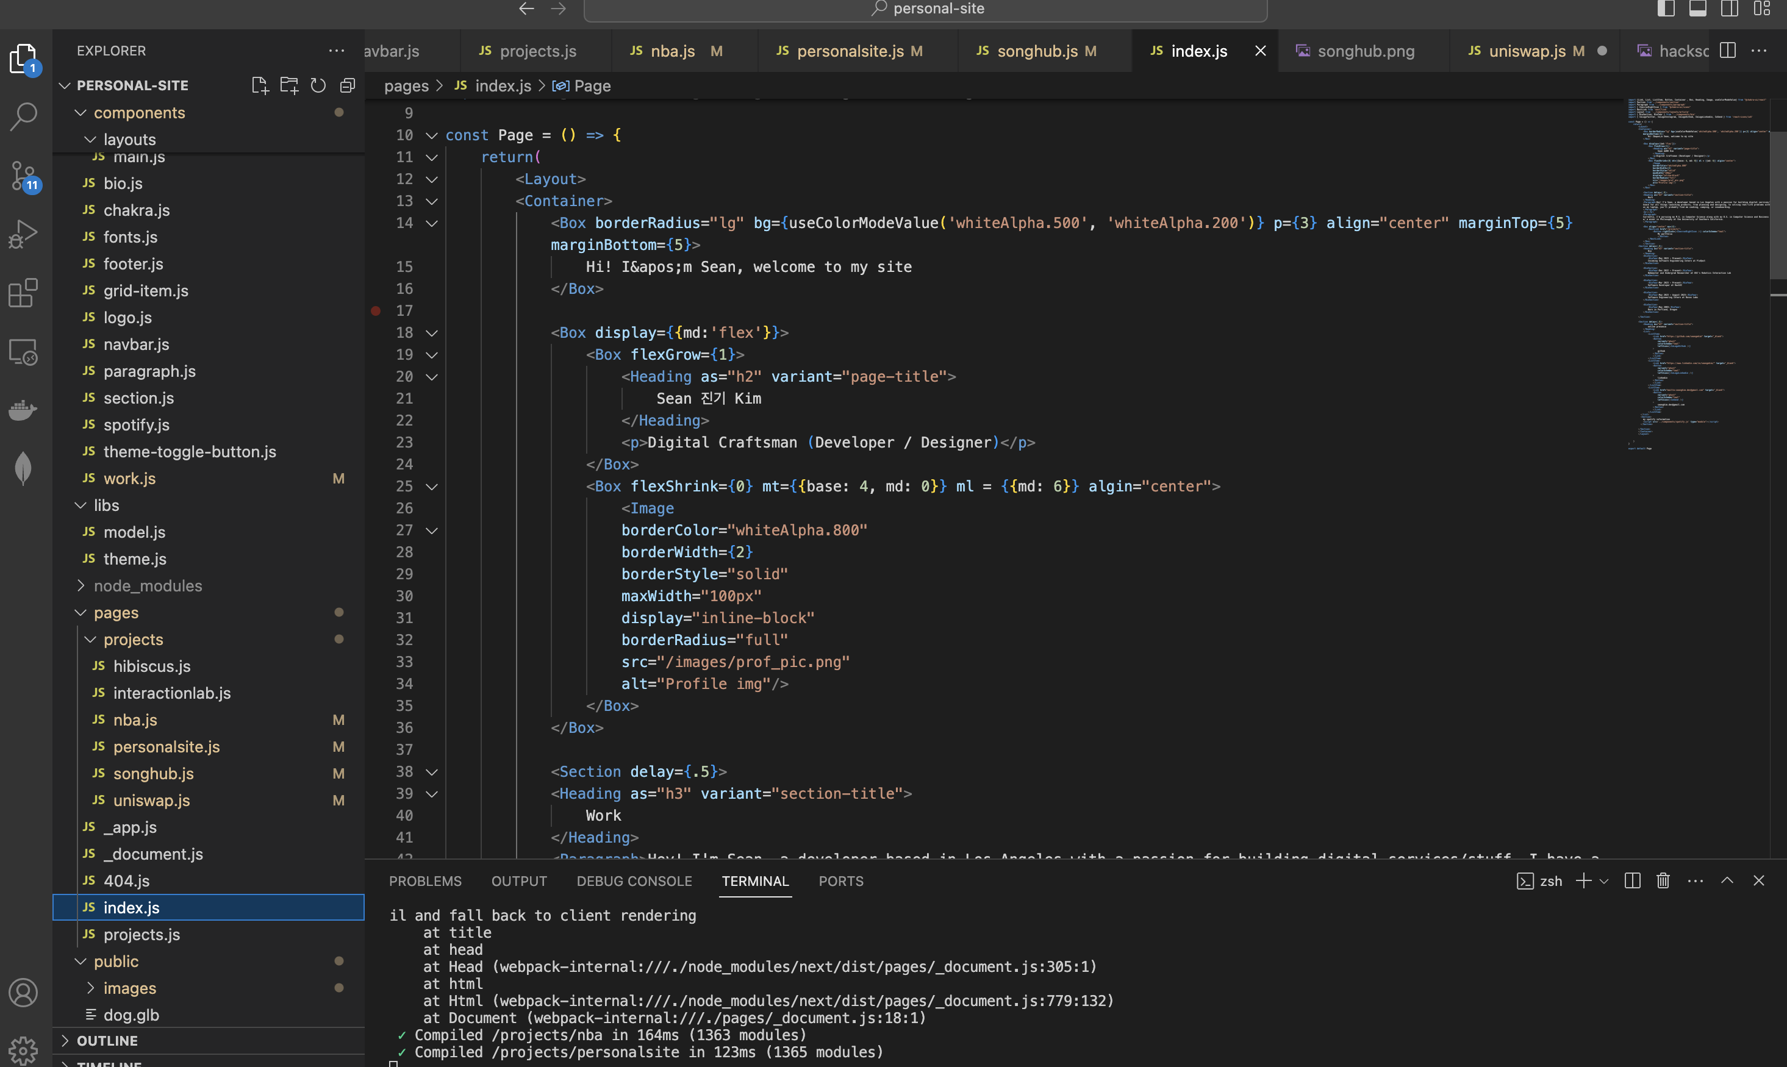Screen dimensions: 1787x1067
Task: Collapse the layouts folder
Action: tap(91, 140)
